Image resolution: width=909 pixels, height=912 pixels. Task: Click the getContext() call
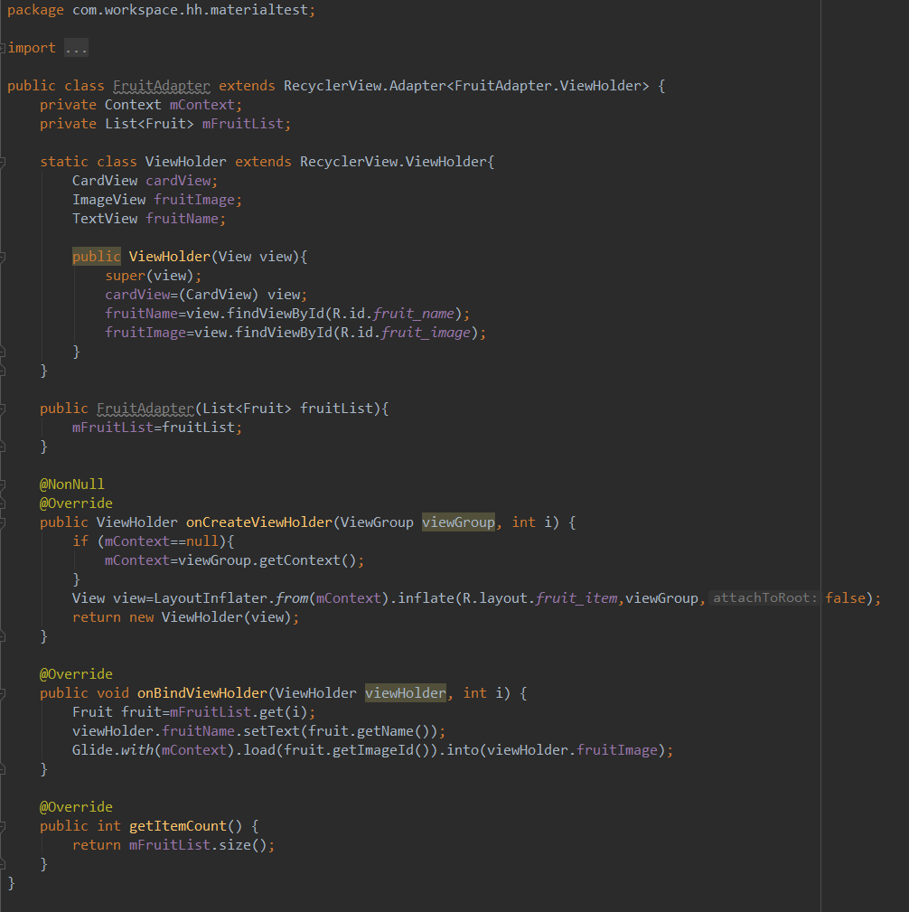pos(307,560)
